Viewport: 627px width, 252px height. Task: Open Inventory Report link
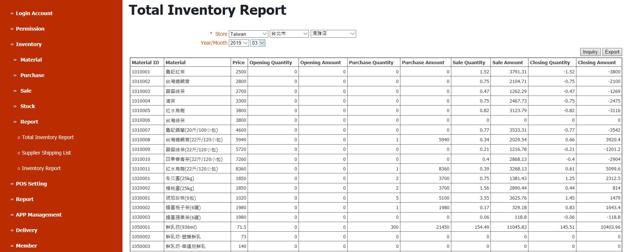click(x=41, y=168)
